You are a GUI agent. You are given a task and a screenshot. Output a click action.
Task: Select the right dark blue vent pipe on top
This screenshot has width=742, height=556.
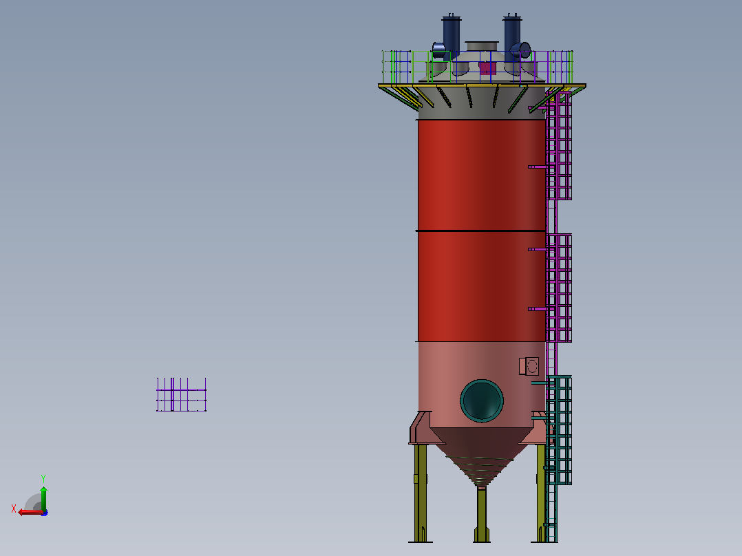pyautogui.click(x=512, y=38)
